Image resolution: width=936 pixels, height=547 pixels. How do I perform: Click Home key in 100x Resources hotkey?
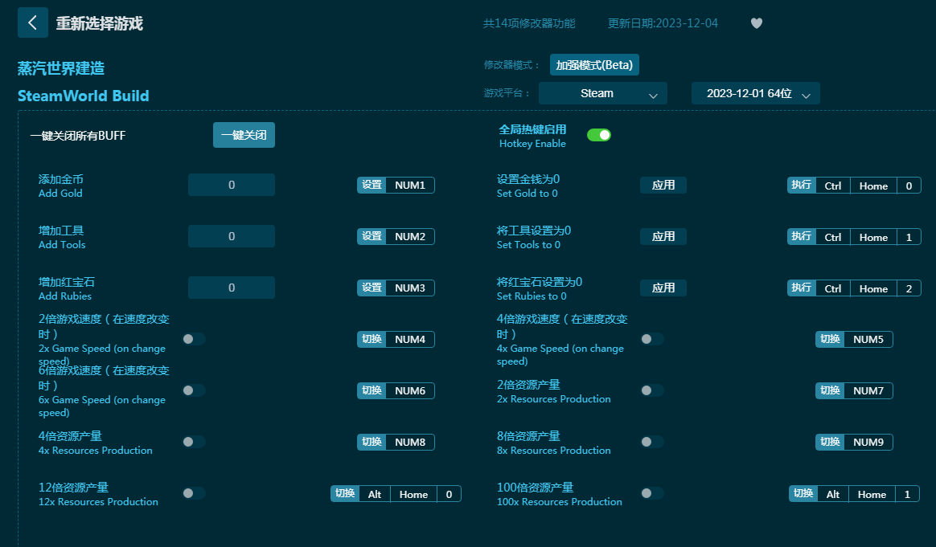coord(872,494)
